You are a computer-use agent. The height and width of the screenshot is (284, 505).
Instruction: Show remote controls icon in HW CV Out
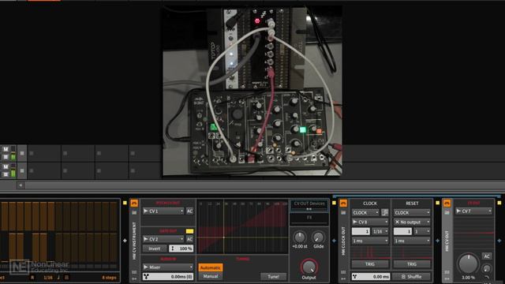click(447, 272)
